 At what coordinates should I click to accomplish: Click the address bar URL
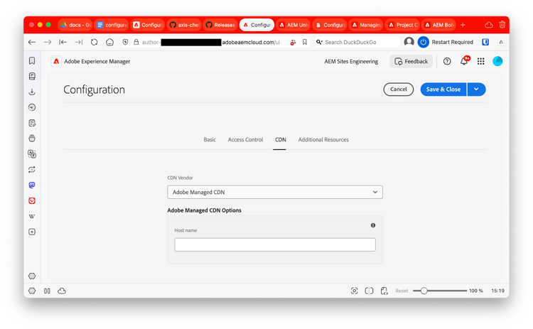click(211, 42)
